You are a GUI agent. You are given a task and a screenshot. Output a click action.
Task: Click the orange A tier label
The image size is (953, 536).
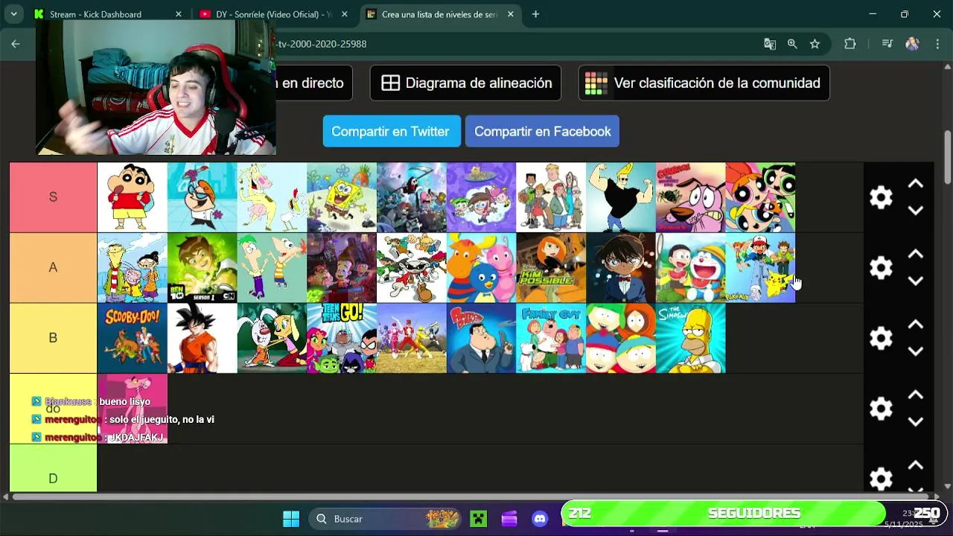click(x=53, y=267)
